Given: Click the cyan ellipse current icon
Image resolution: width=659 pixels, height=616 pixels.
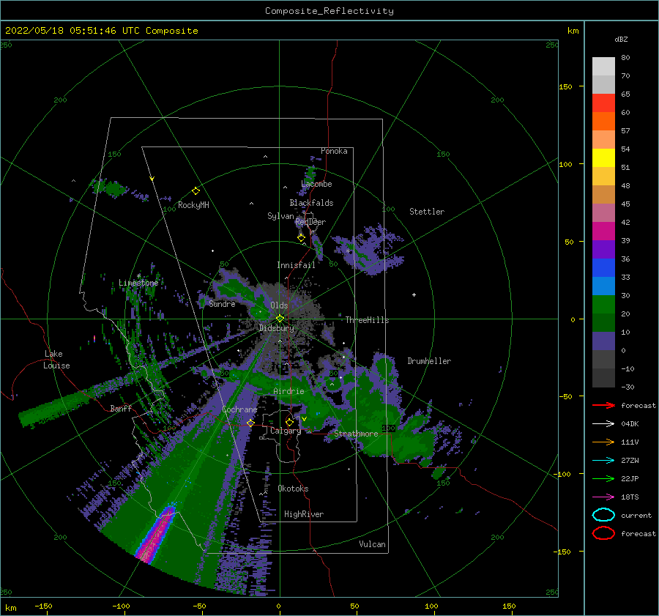Looking at the screenshot, I should [603, 515].
